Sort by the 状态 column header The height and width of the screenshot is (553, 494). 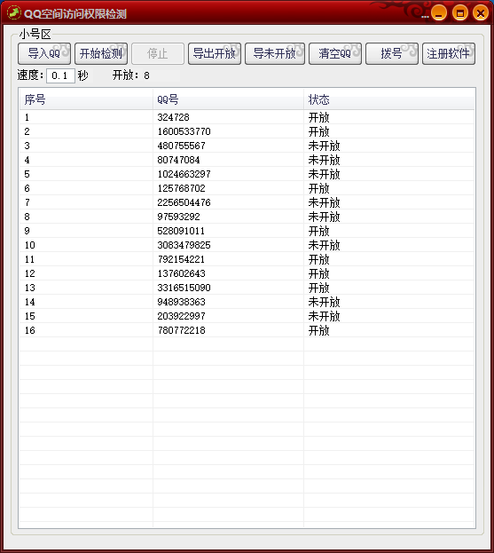click(388, 99)
